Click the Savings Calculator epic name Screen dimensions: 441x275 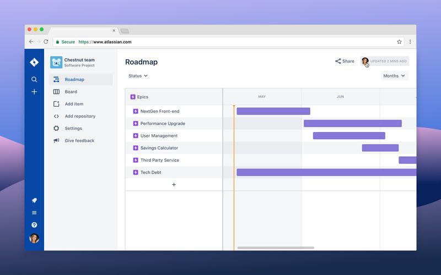click(x=159, y=148)
